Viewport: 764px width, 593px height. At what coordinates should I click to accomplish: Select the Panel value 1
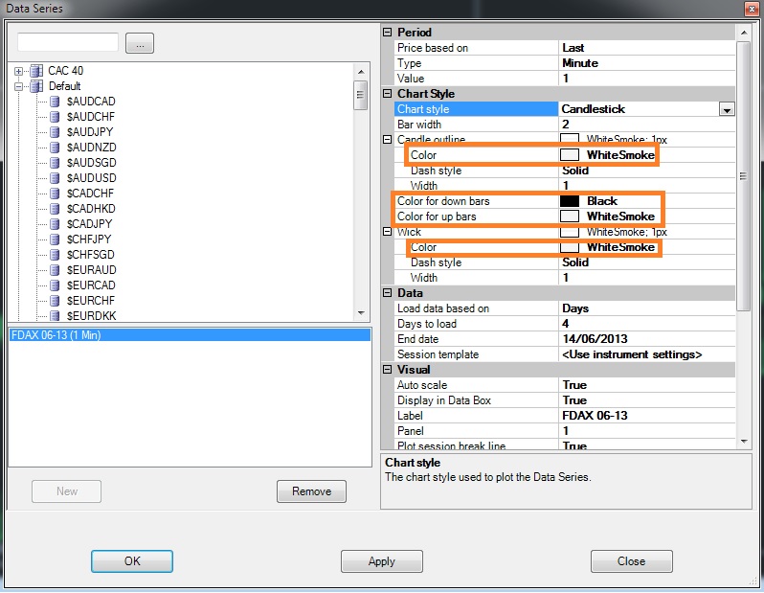click(646, 431)
